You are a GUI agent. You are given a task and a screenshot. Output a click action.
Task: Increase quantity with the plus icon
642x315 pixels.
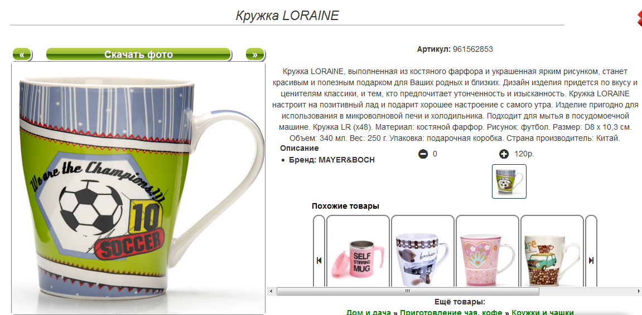(x=504, y=154)
